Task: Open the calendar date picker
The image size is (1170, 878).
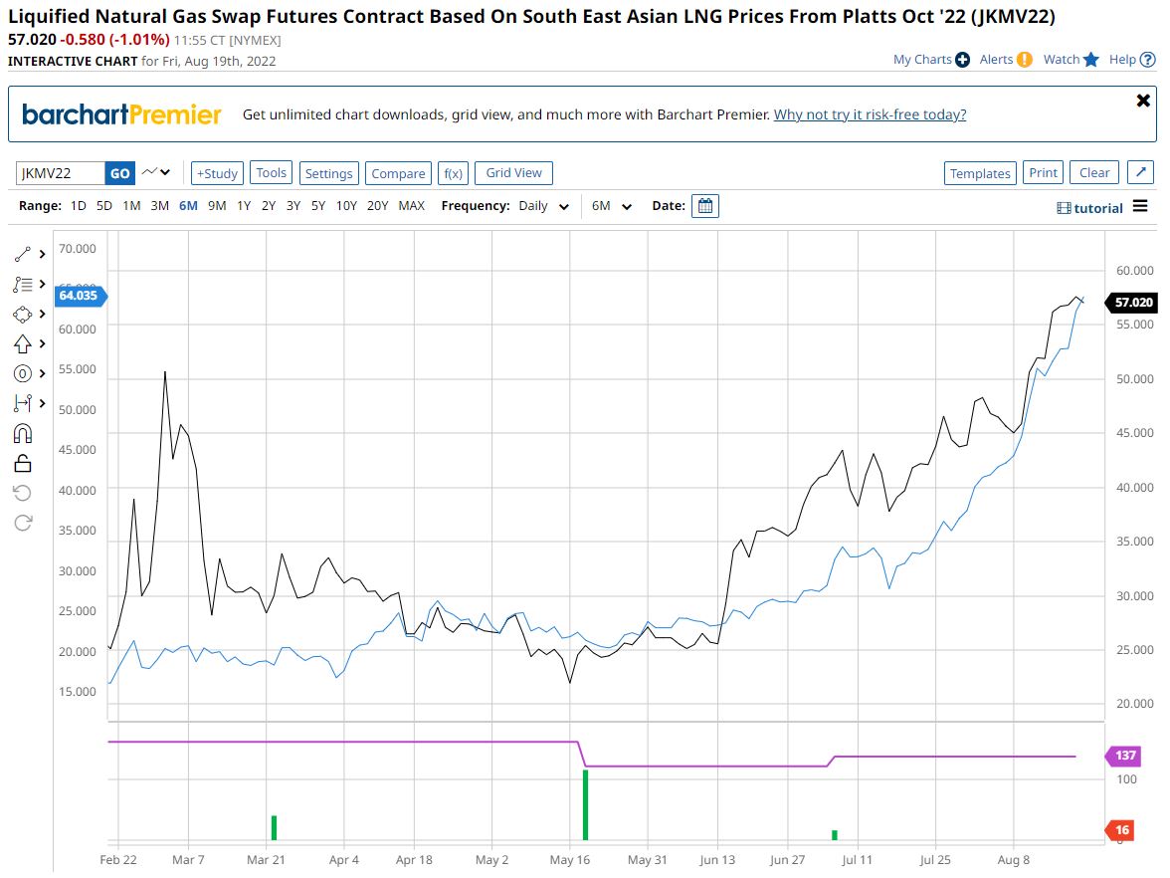Action: click(x=705, y=206)
